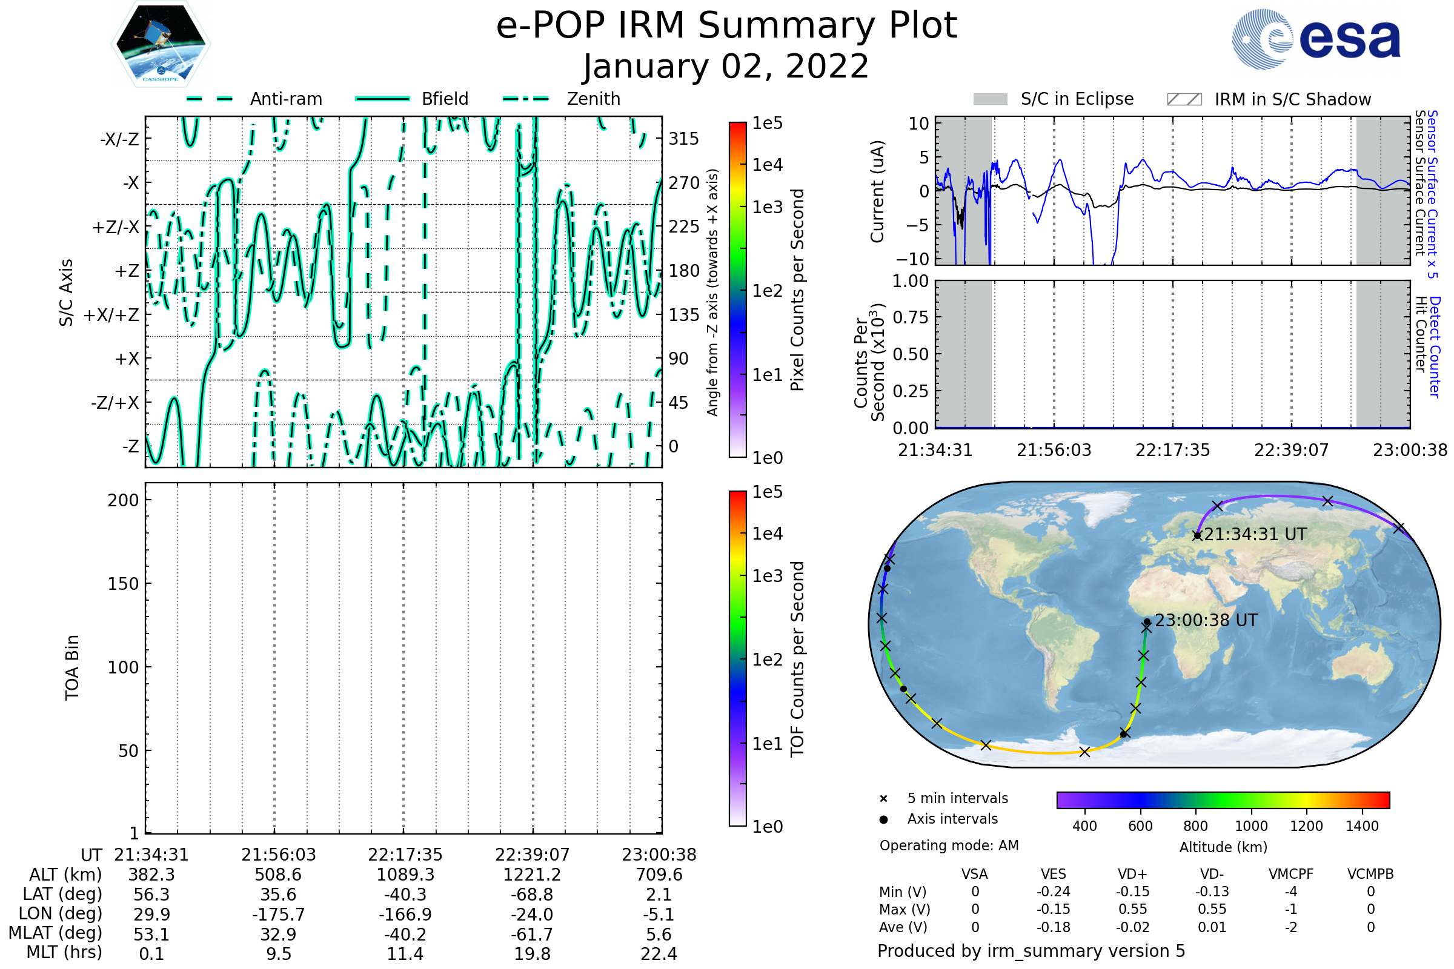The height and width of the screenshot is (969, 1454).
Task: Click the January 02, 2022 date heading
Action: point(726,67)
